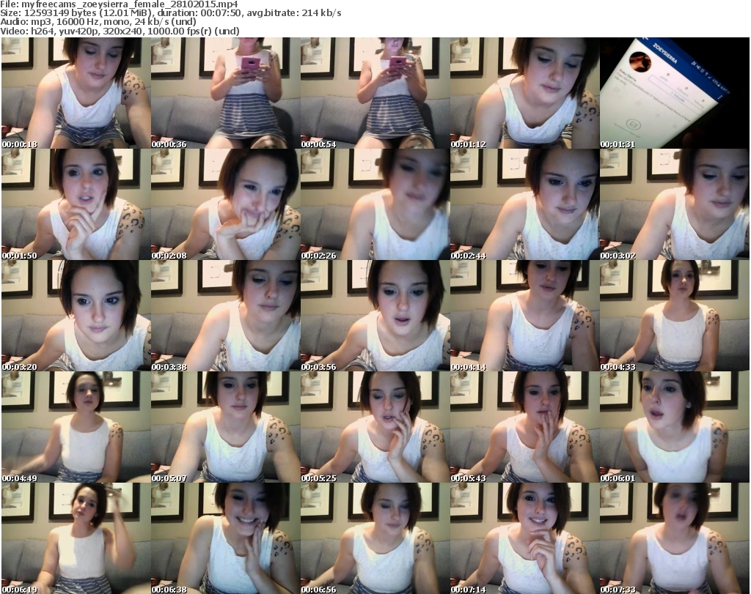The height and width of the screenshot is (594, 751).
Task: Open the frame labeled 00:03:56
Action: [x=375, y=316]
